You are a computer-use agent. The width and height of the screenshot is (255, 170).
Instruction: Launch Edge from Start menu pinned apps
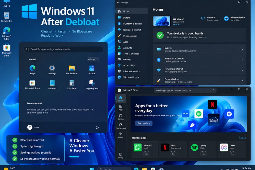32,70
